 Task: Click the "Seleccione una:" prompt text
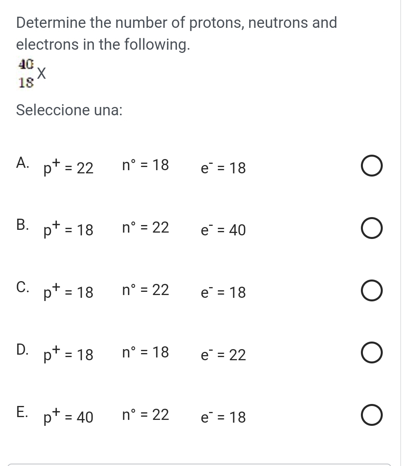point(69,110)
